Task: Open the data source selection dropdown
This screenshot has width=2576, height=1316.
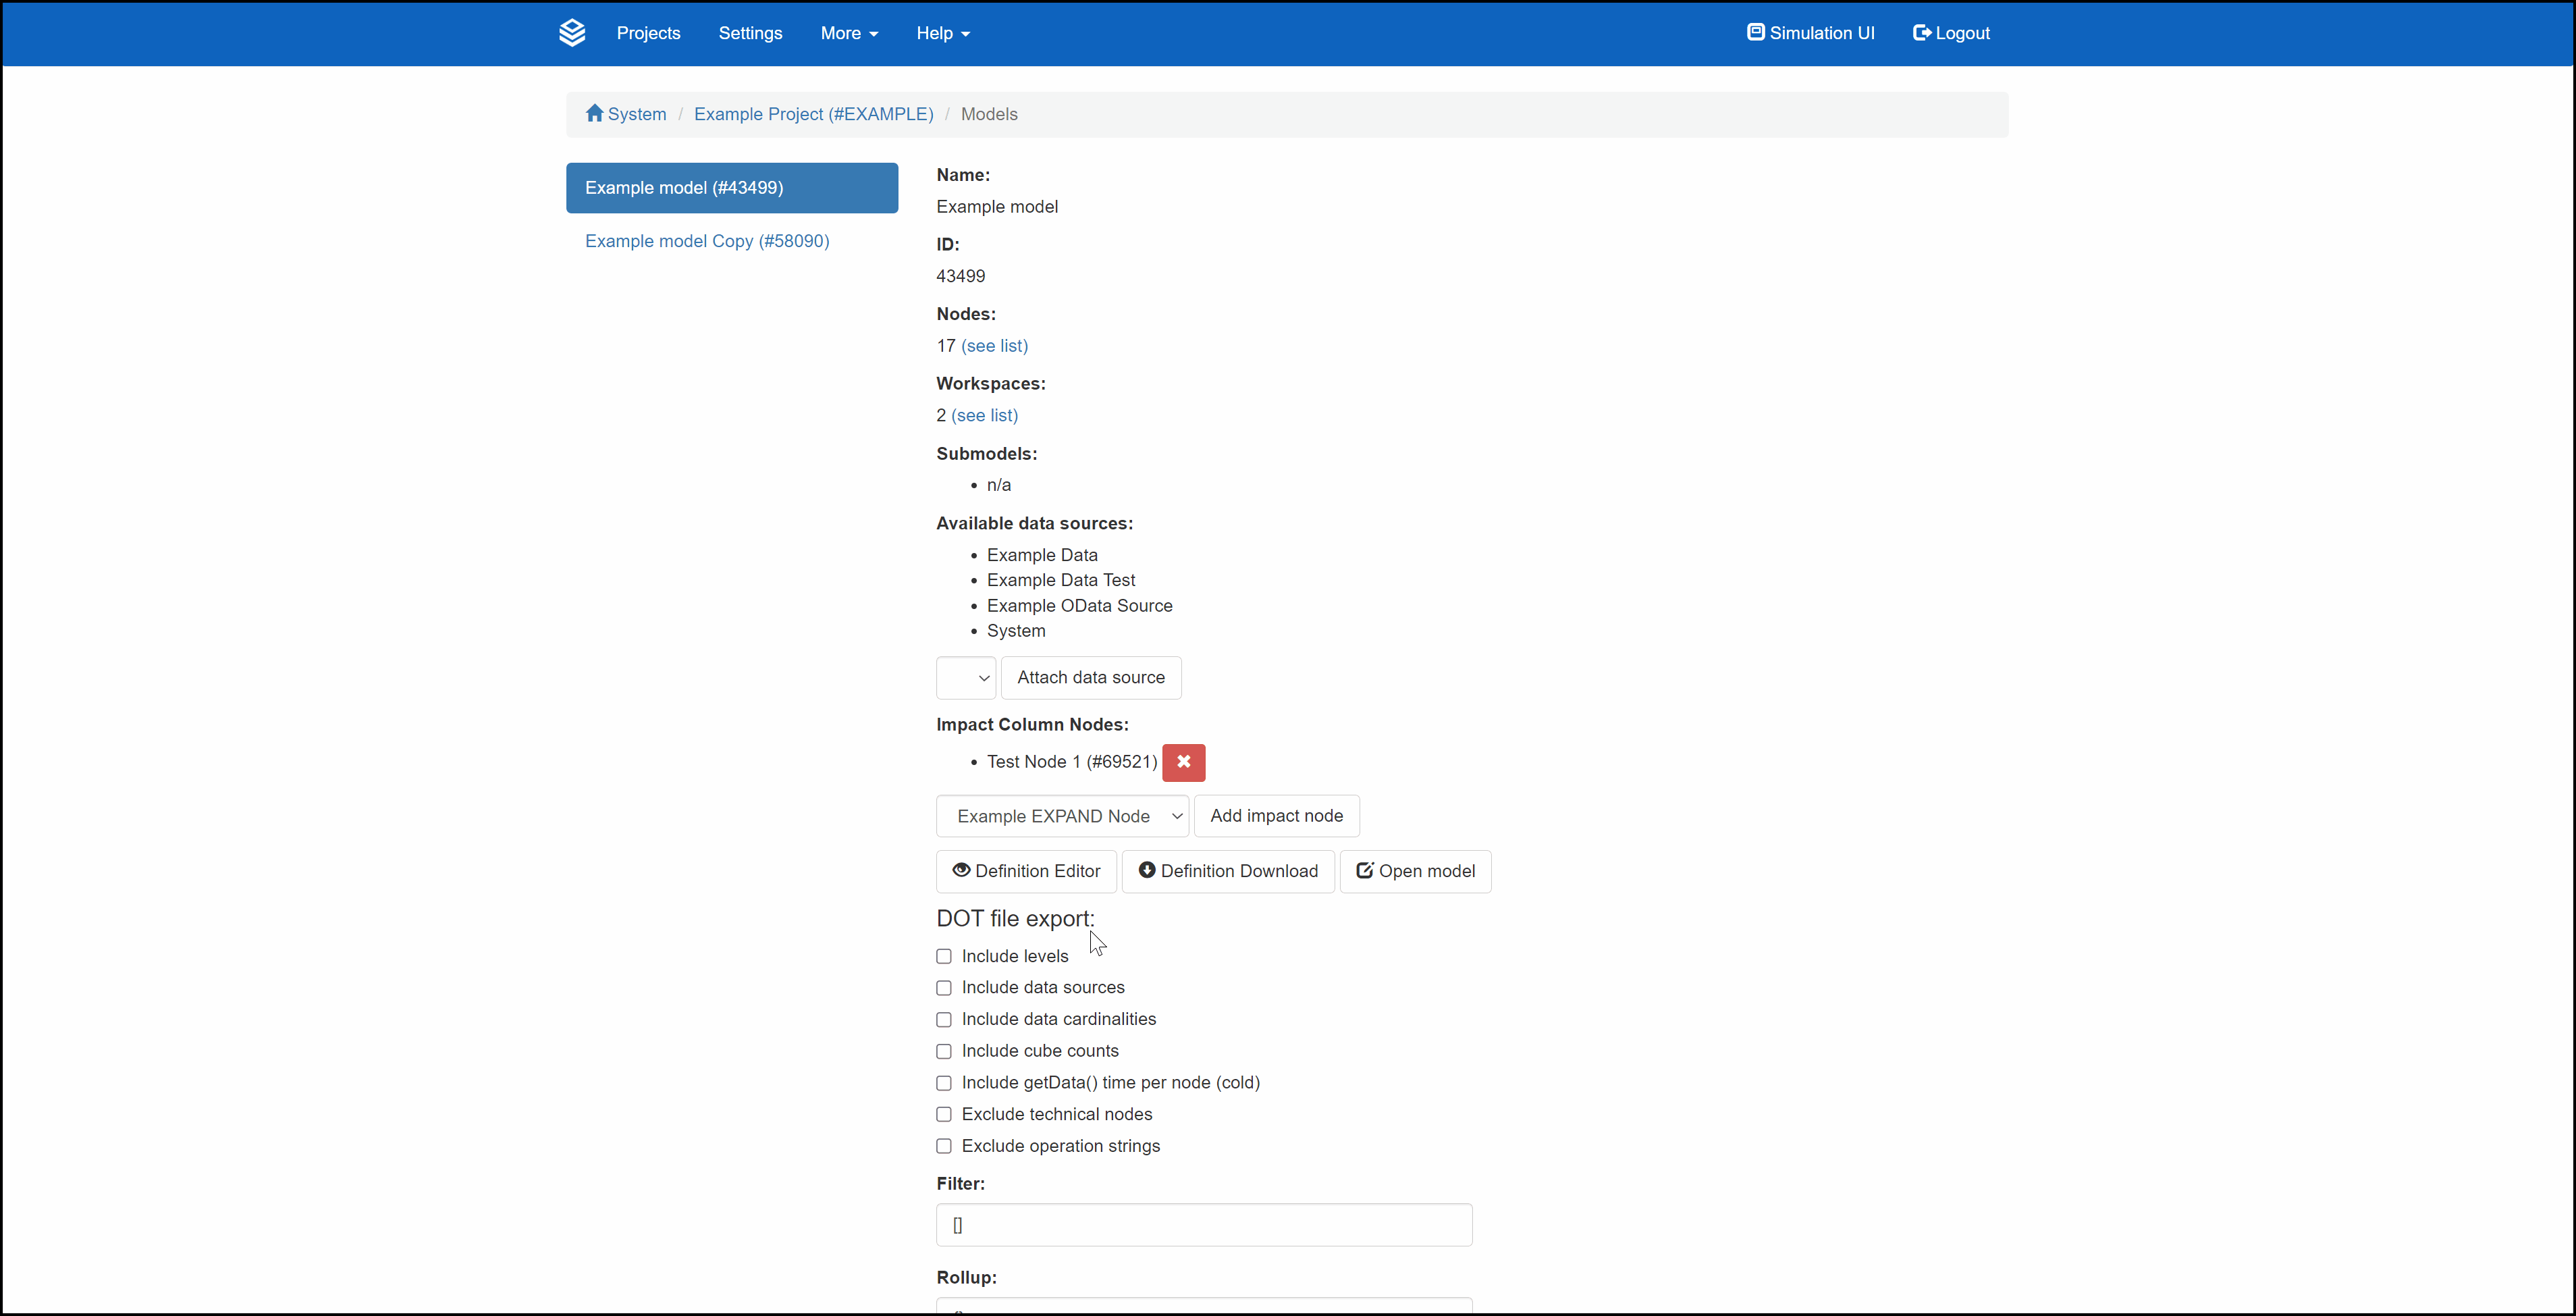Action: tap(966, 678)
